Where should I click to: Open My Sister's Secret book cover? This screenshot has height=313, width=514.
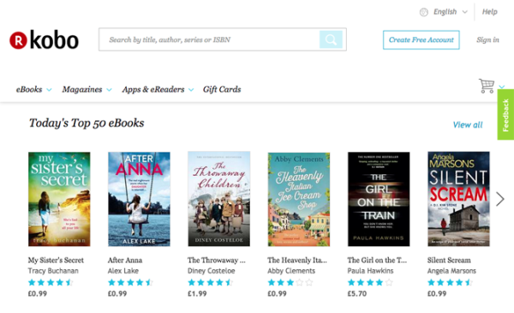tap(59, 199)
